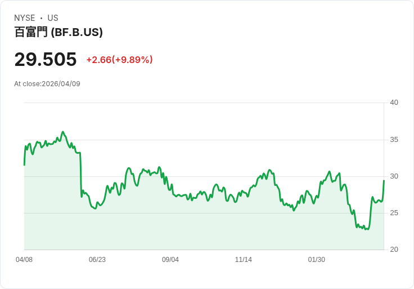Screen dimensions: 414x289
Task: Click the 29.505 closing price
Action: (x=46, y=60)
